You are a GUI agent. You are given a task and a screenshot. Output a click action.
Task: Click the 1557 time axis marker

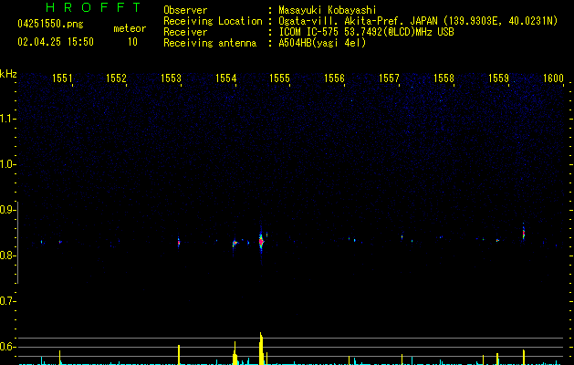pos(389,78)
